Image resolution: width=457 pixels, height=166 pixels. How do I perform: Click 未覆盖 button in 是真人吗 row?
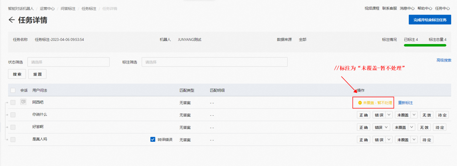click(x=403, y=139)
